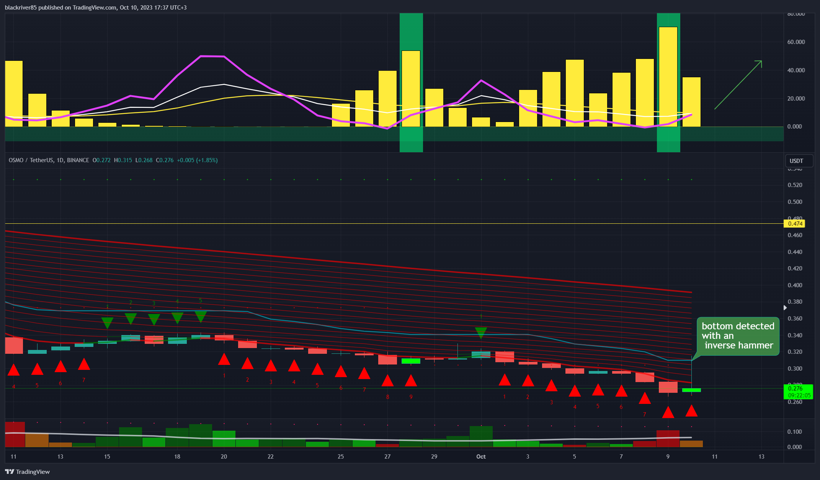Click the +0.005 (+1.85%) change text

197,160
